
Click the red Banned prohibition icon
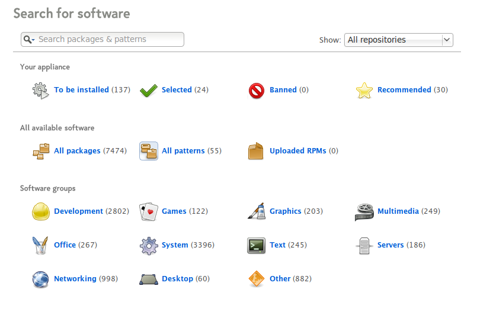click(257, 91)
